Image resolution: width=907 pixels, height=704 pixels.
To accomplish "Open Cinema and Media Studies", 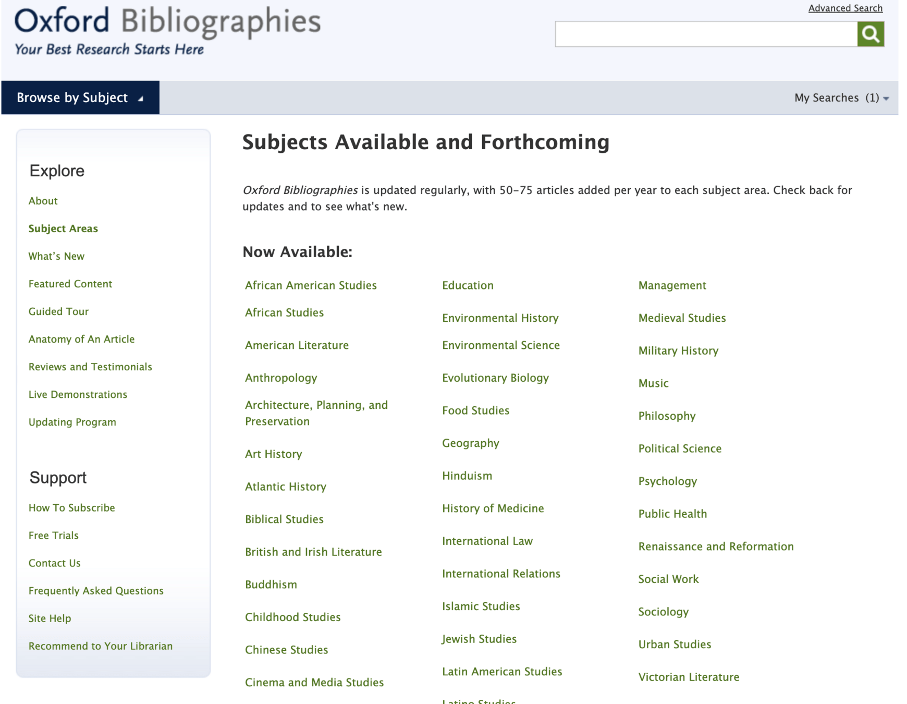I will (x=314, y=682).
